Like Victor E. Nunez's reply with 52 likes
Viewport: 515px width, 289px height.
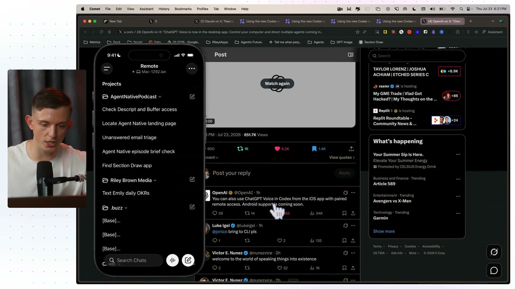(x=283, y=268)
